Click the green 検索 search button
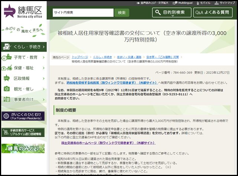The height and width of the screenshot is (176, 238). pos(122,13)
